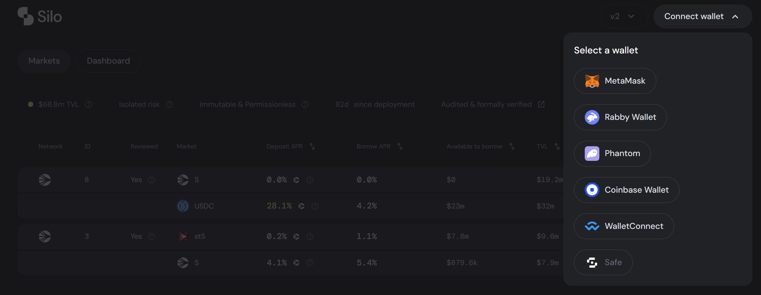Click the USDC token icon
This screenshot has height=295, width=761.
(182, 206)
